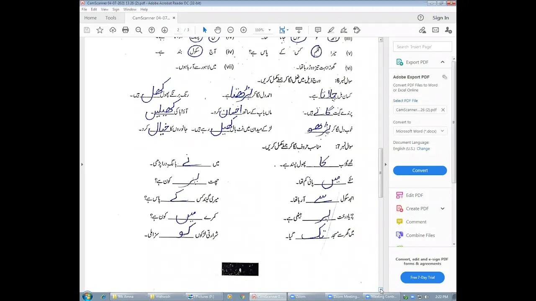536x301 pixels.
Task: Add file to Starred with star icon
Action: (100, 30)
